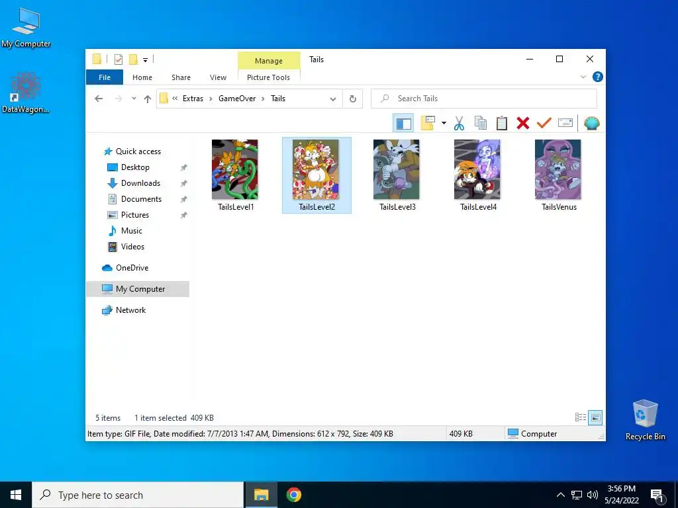This screenshot has height=508, width=678.
Task: Open Pictures in navigation pane
Action: pyautogui.click(x=135, y=215)
